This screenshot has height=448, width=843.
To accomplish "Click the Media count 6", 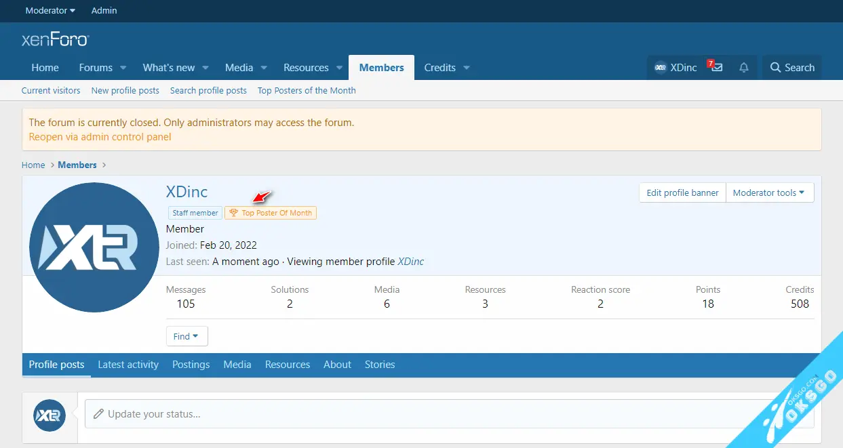I will coord(387,304).
